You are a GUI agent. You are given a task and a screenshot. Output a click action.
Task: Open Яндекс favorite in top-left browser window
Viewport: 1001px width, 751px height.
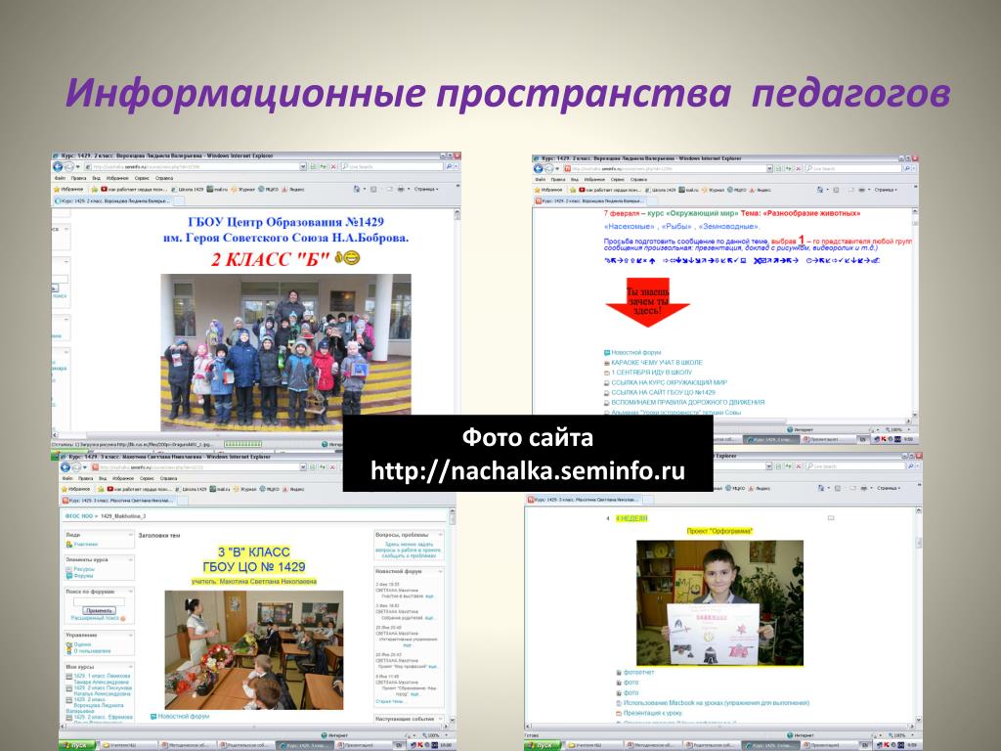(x=293, y=189)
